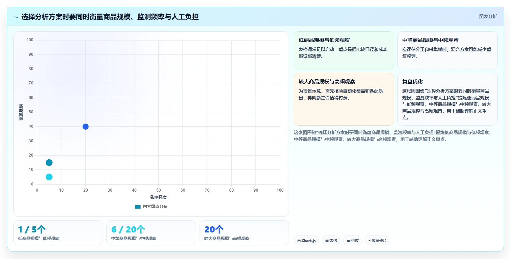The width and height of the screenshot is (511, 259).
Task: Click the Chart.js tag chip
Action: [306, 241]
